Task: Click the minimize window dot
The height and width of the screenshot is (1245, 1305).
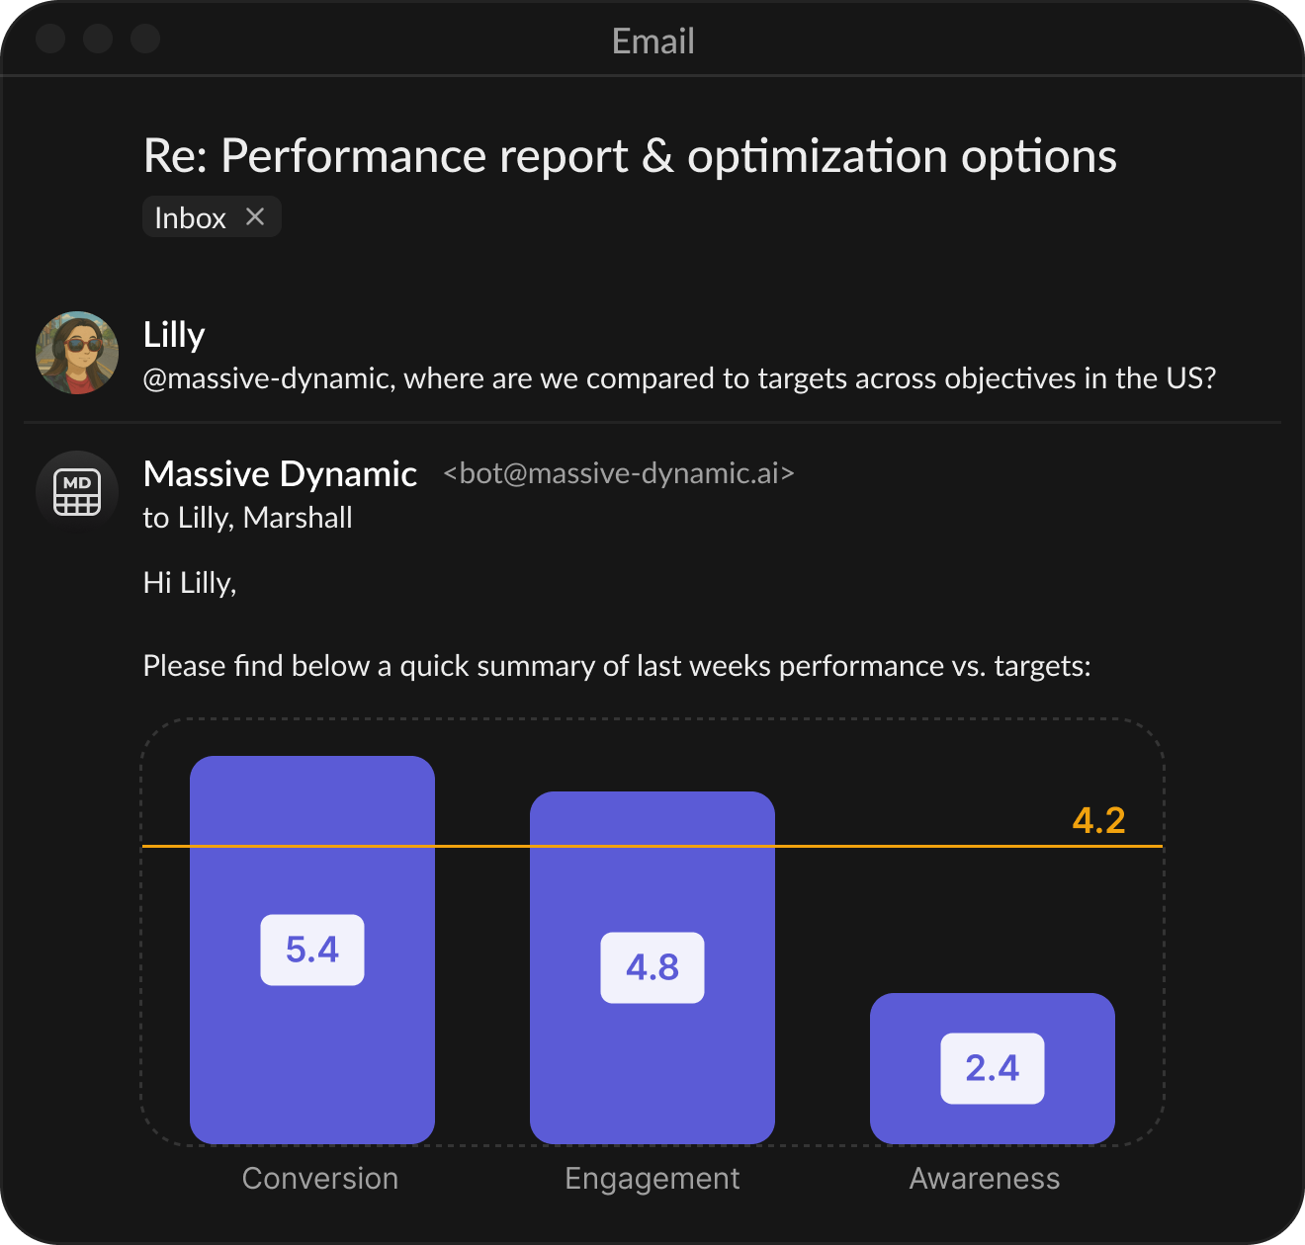Action: (98, 39)
